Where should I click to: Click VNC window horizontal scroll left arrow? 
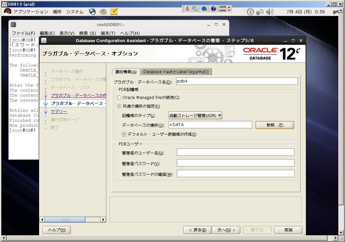[3, 238]
